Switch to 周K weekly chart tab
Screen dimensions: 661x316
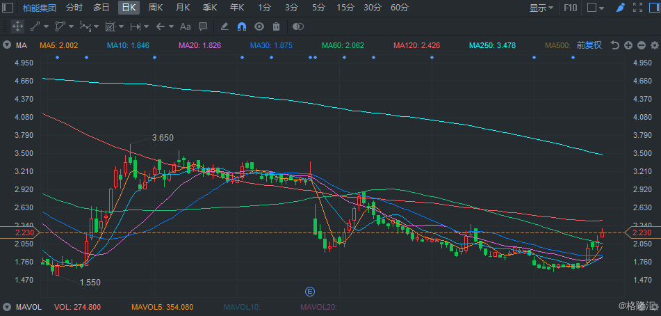coord(156,8)
